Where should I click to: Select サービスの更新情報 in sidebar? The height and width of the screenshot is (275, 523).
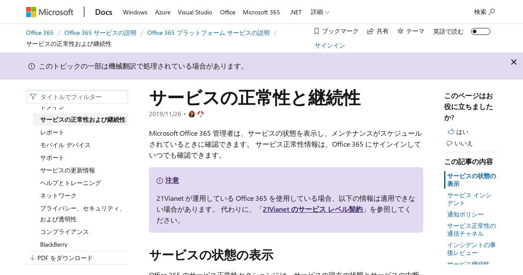click(68, 170)
